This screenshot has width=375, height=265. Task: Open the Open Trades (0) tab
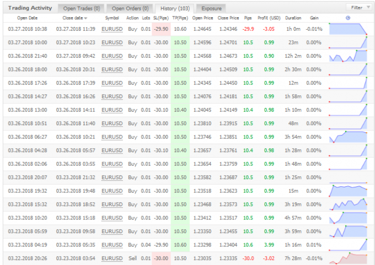81,9
